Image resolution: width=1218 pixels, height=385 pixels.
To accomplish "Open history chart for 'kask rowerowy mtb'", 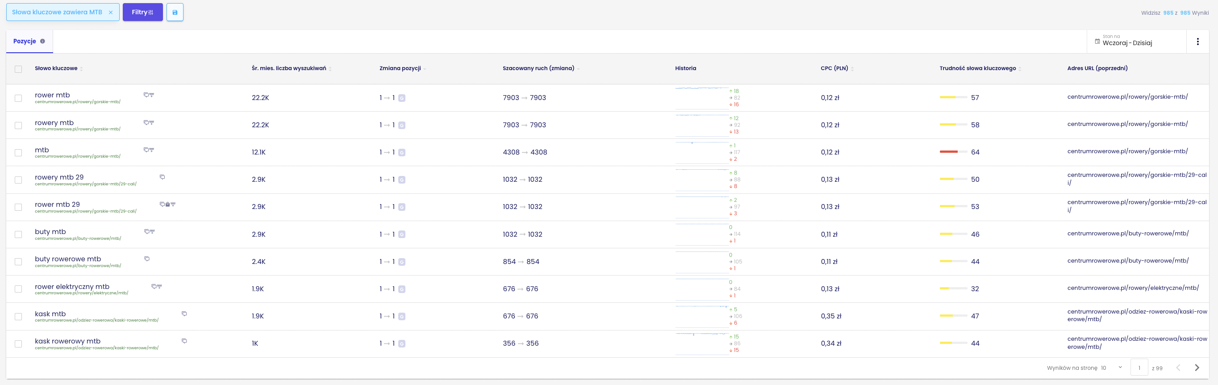I will 702,344.
